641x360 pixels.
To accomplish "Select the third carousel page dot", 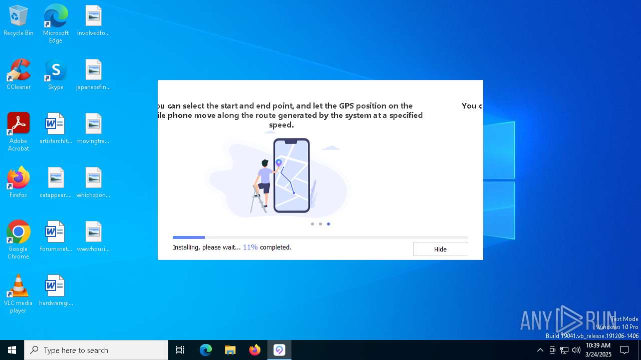I will point(329,224).
